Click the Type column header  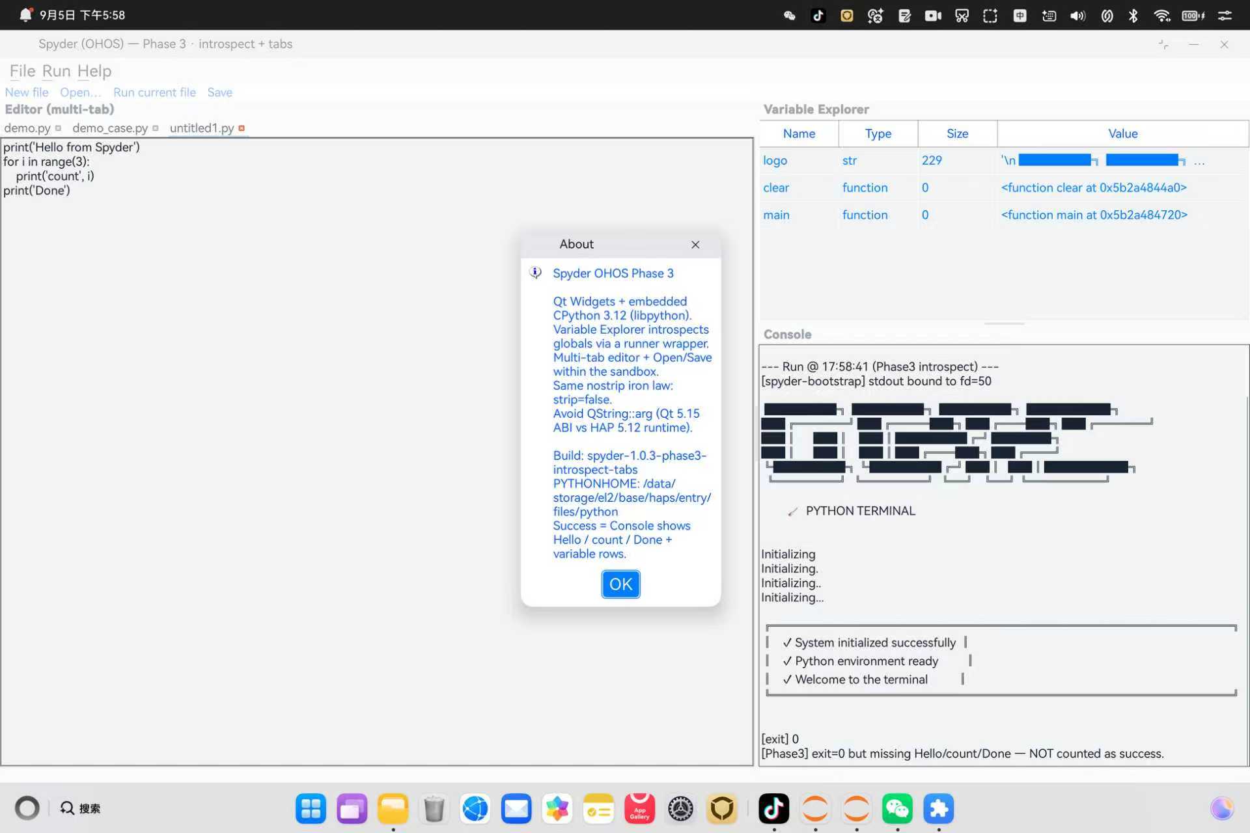click(878, 133)
